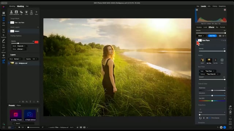Switch to the Develop tab
Screen dimensions: 234x131
pyautogui.click(x=199, y=27)
